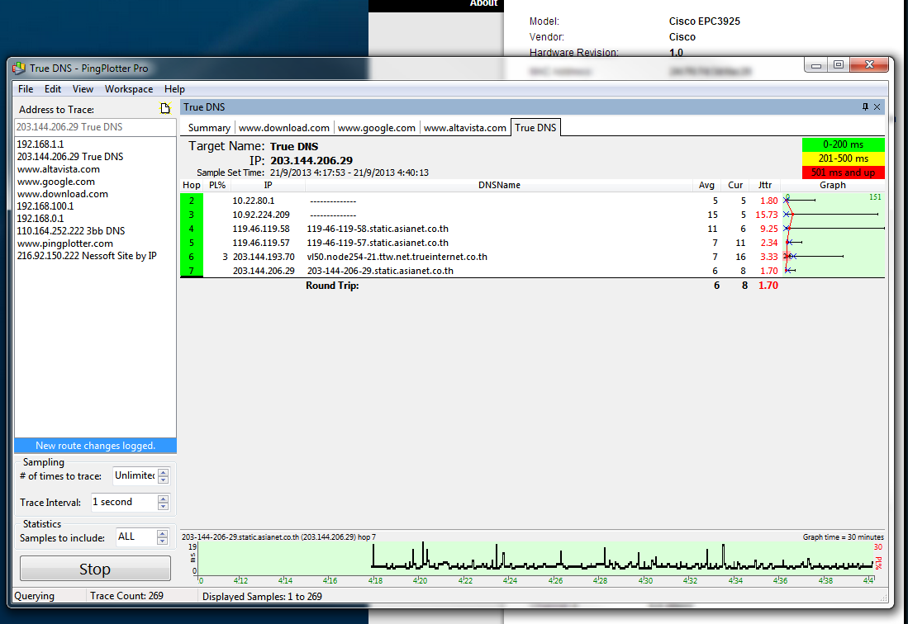
Task: Click the Jttr column header
Action: click(x=765, y=185)
